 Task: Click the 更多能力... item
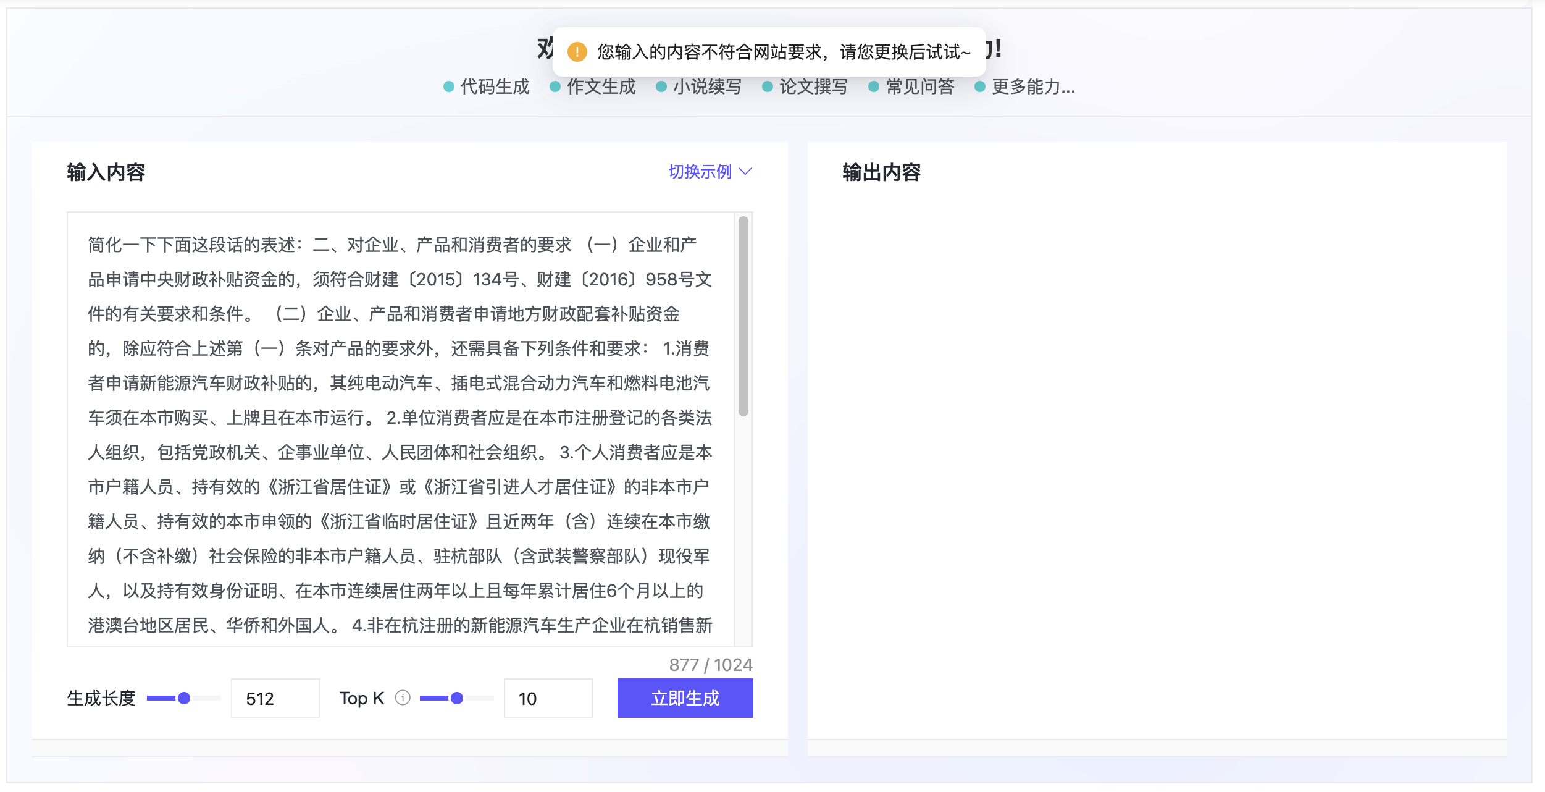[1032, 87]
